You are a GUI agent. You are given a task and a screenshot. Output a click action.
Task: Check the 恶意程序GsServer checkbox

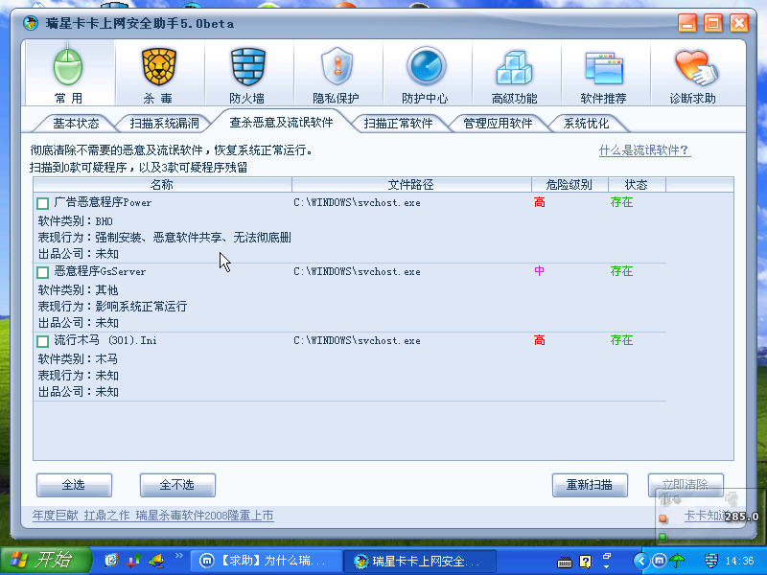tap(43, 272)
